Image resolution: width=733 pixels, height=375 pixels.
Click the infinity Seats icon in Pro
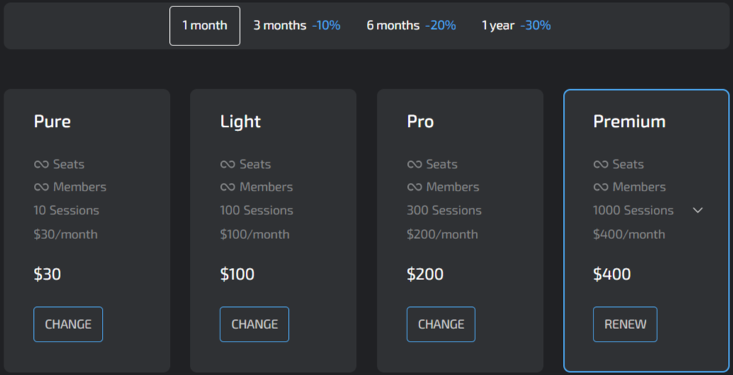click(414, 164)
